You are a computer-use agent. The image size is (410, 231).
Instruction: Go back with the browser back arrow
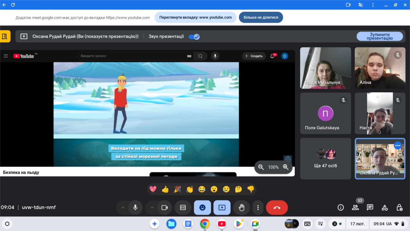point(4,5)
